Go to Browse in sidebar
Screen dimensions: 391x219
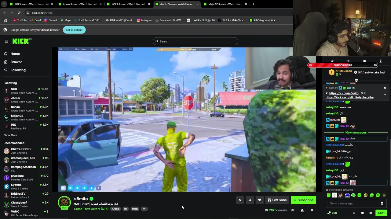[x=13, y=62]
